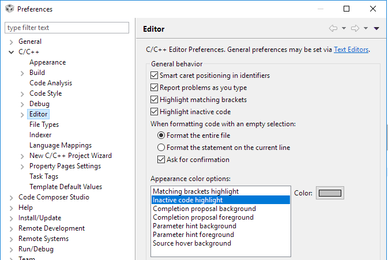
Task: Uncheck Highlight matching brackets
Action: (154, 100)
